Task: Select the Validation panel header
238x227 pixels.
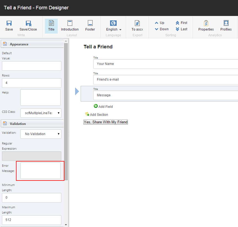Action: 18,123
